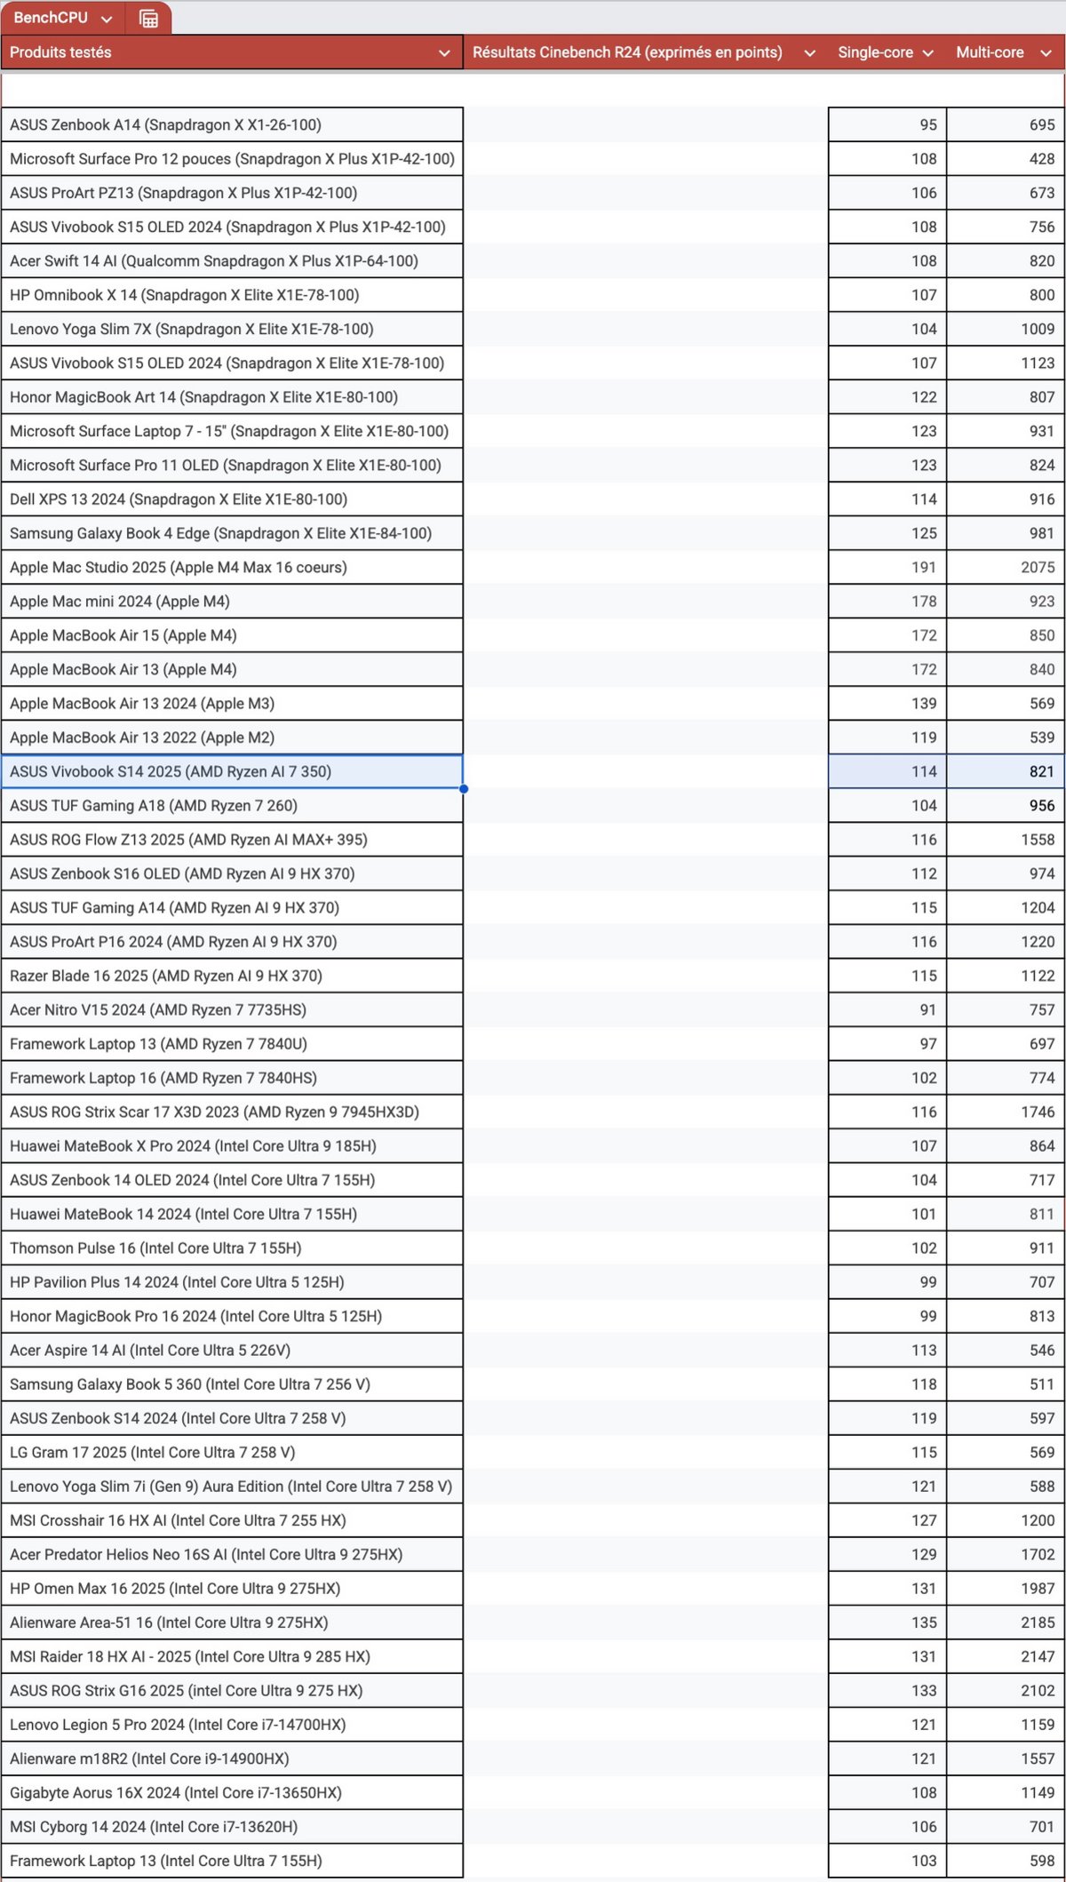Select Acer Aspire 14 AI cell

pos(232,1351)
